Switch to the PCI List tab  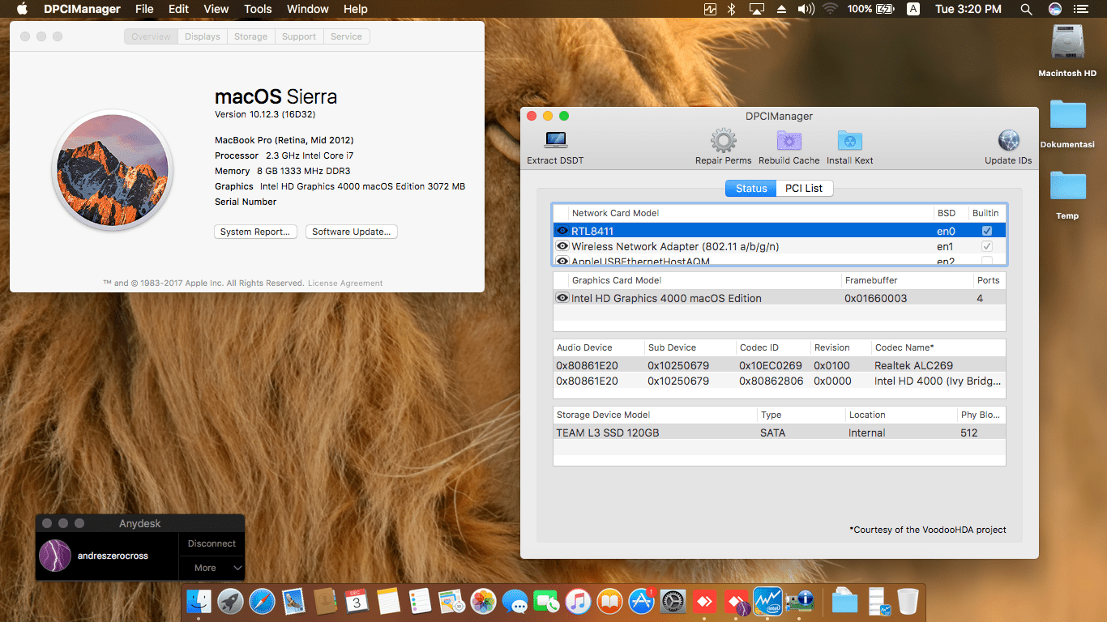(x=804, y=188)
